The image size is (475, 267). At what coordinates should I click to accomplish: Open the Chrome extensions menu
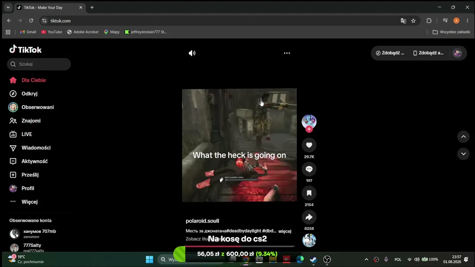(x=429, y=21)
